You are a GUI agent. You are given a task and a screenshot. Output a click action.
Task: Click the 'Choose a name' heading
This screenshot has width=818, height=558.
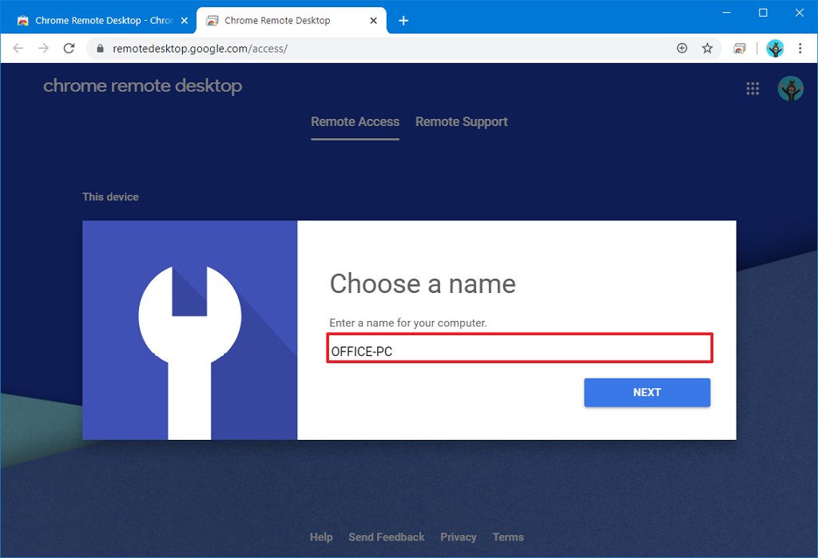[423, 283]
